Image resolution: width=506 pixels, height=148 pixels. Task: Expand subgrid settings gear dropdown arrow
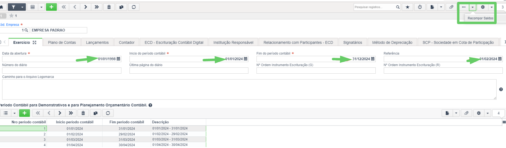tap(488, 113)
